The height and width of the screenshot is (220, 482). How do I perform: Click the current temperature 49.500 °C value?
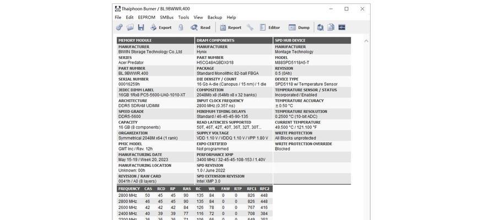point(295,128)
